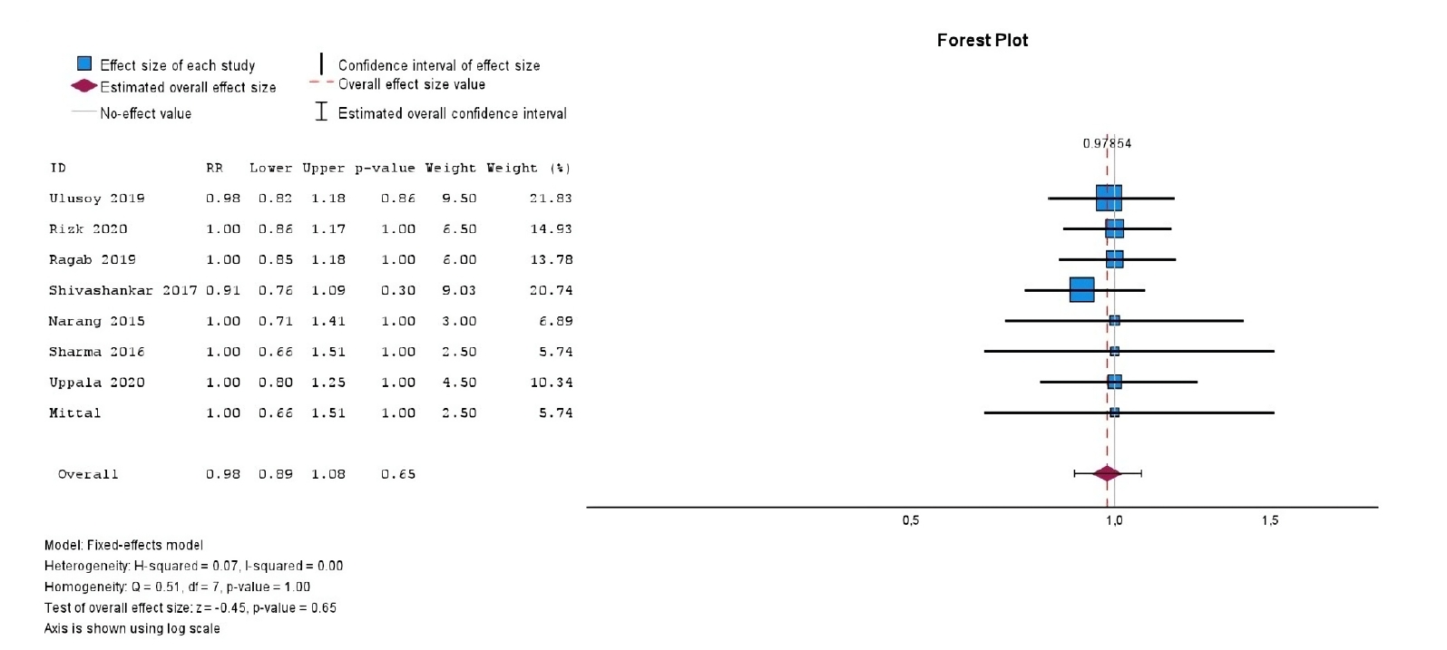Click the Forest Plot title

pyautogui.click(x=983, y=40)
